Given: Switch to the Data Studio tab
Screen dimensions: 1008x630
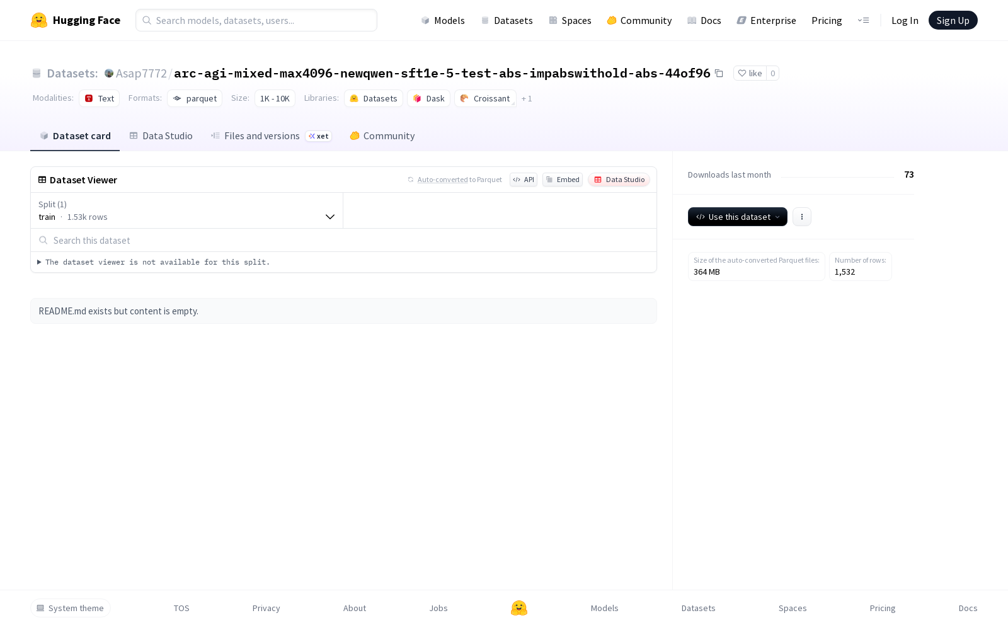Looking at the screenshot, I should pos(161,135).
